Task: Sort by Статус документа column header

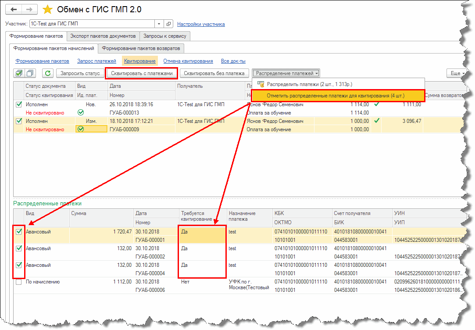Action: (x=49, y=86)
